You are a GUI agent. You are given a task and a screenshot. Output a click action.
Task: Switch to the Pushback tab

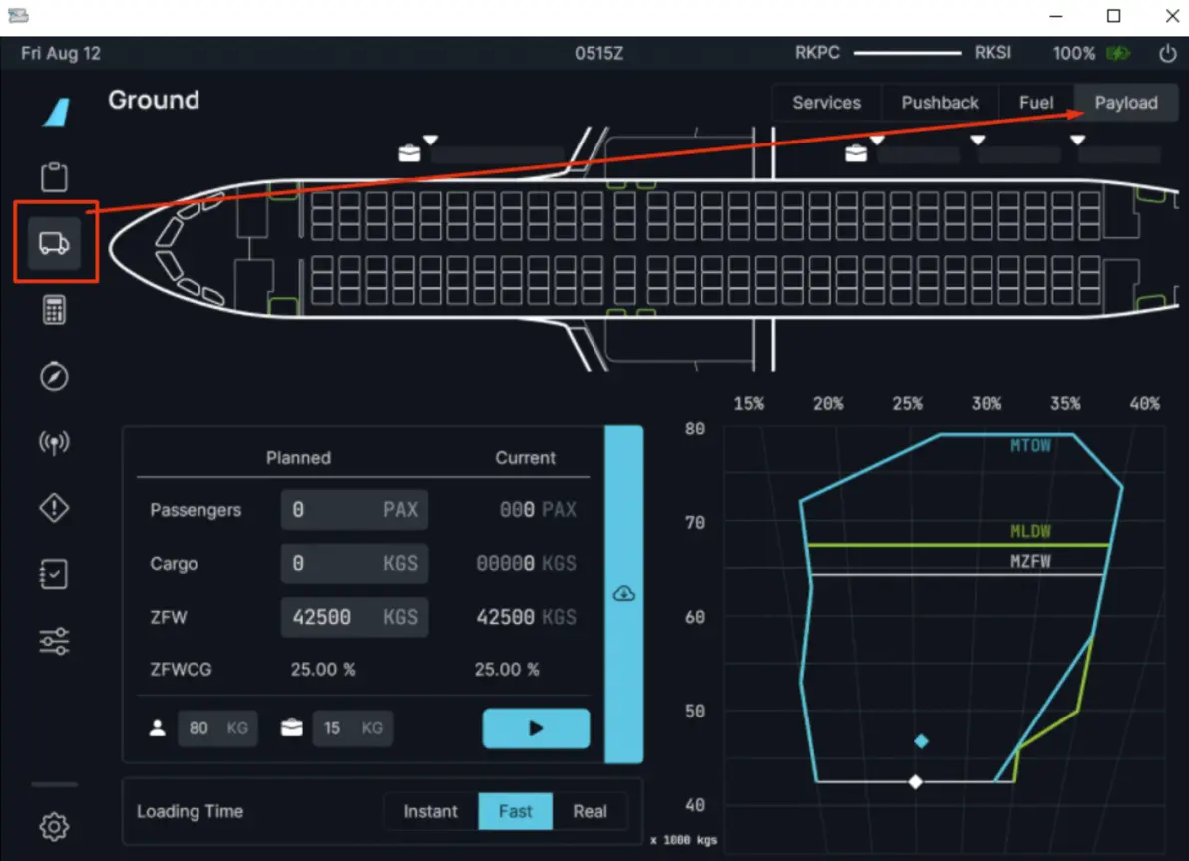click(940, 103)
